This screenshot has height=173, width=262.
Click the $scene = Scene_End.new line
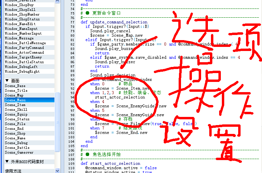[x=121, y=133]
